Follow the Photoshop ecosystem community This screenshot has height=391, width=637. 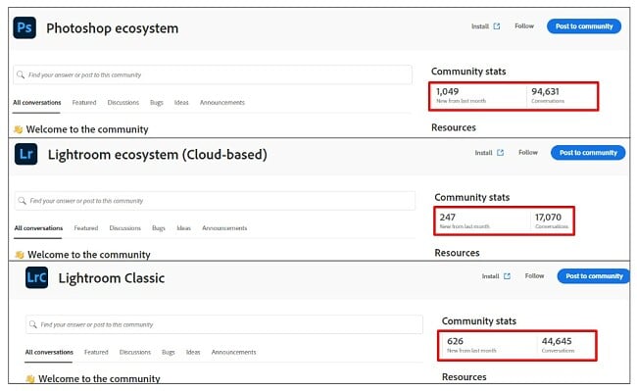[x=524, y=26]
